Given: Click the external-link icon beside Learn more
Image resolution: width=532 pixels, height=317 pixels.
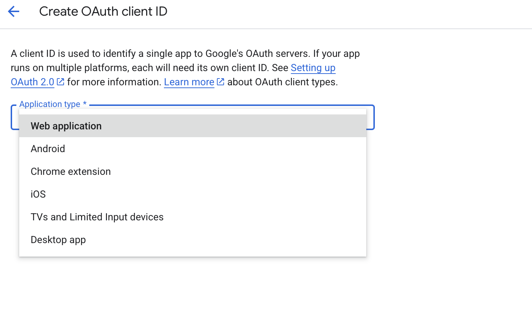Looking at the screenshot, I should click(x=220, y=82).
